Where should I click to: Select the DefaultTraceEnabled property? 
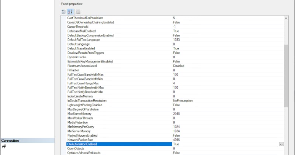[81, 48]
